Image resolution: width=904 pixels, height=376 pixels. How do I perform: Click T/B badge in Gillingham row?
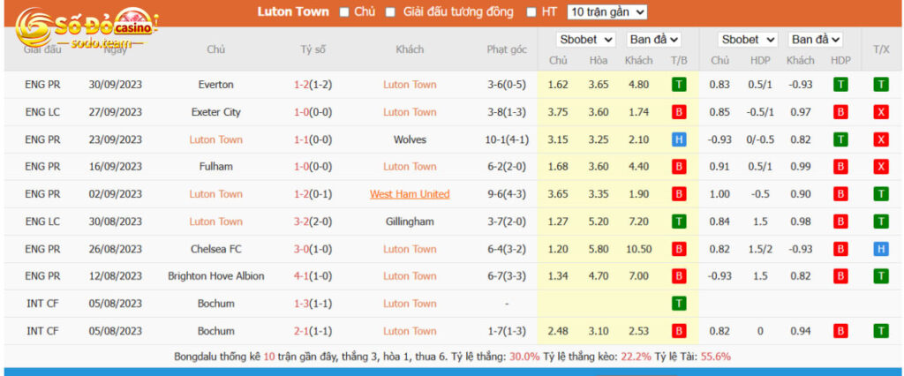pyautogui.click(x=679, y=222)
